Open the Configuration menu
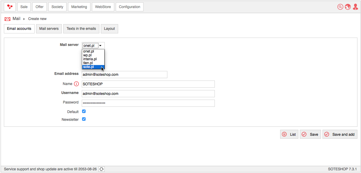The width and height of the screenshot is (361, 173). (129, 7)
